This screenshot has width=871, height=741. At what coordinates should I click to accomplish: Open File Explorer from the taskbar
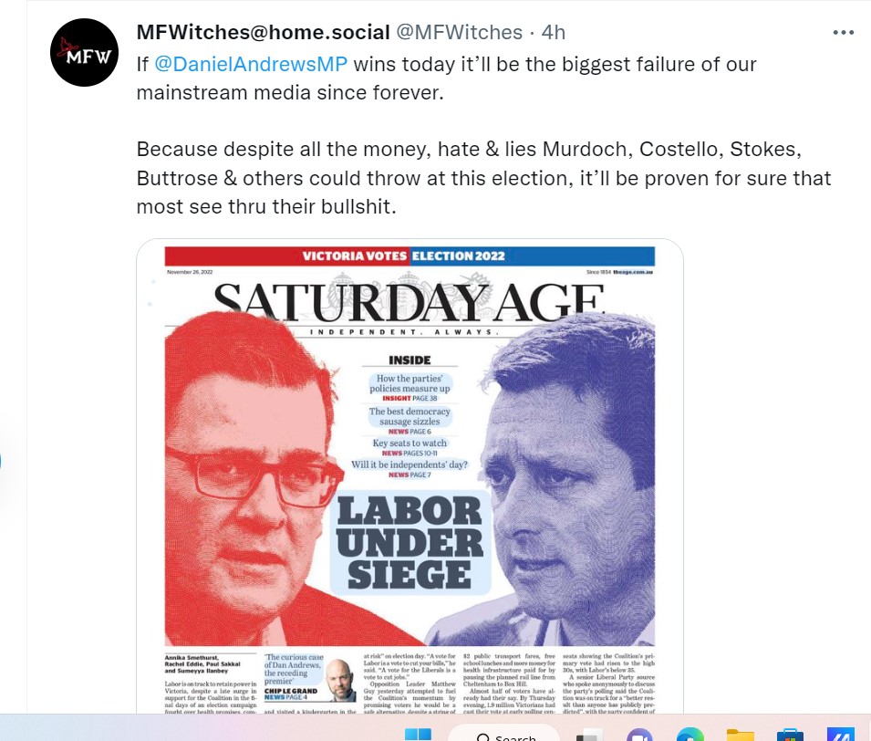click(x=740, y=736)
